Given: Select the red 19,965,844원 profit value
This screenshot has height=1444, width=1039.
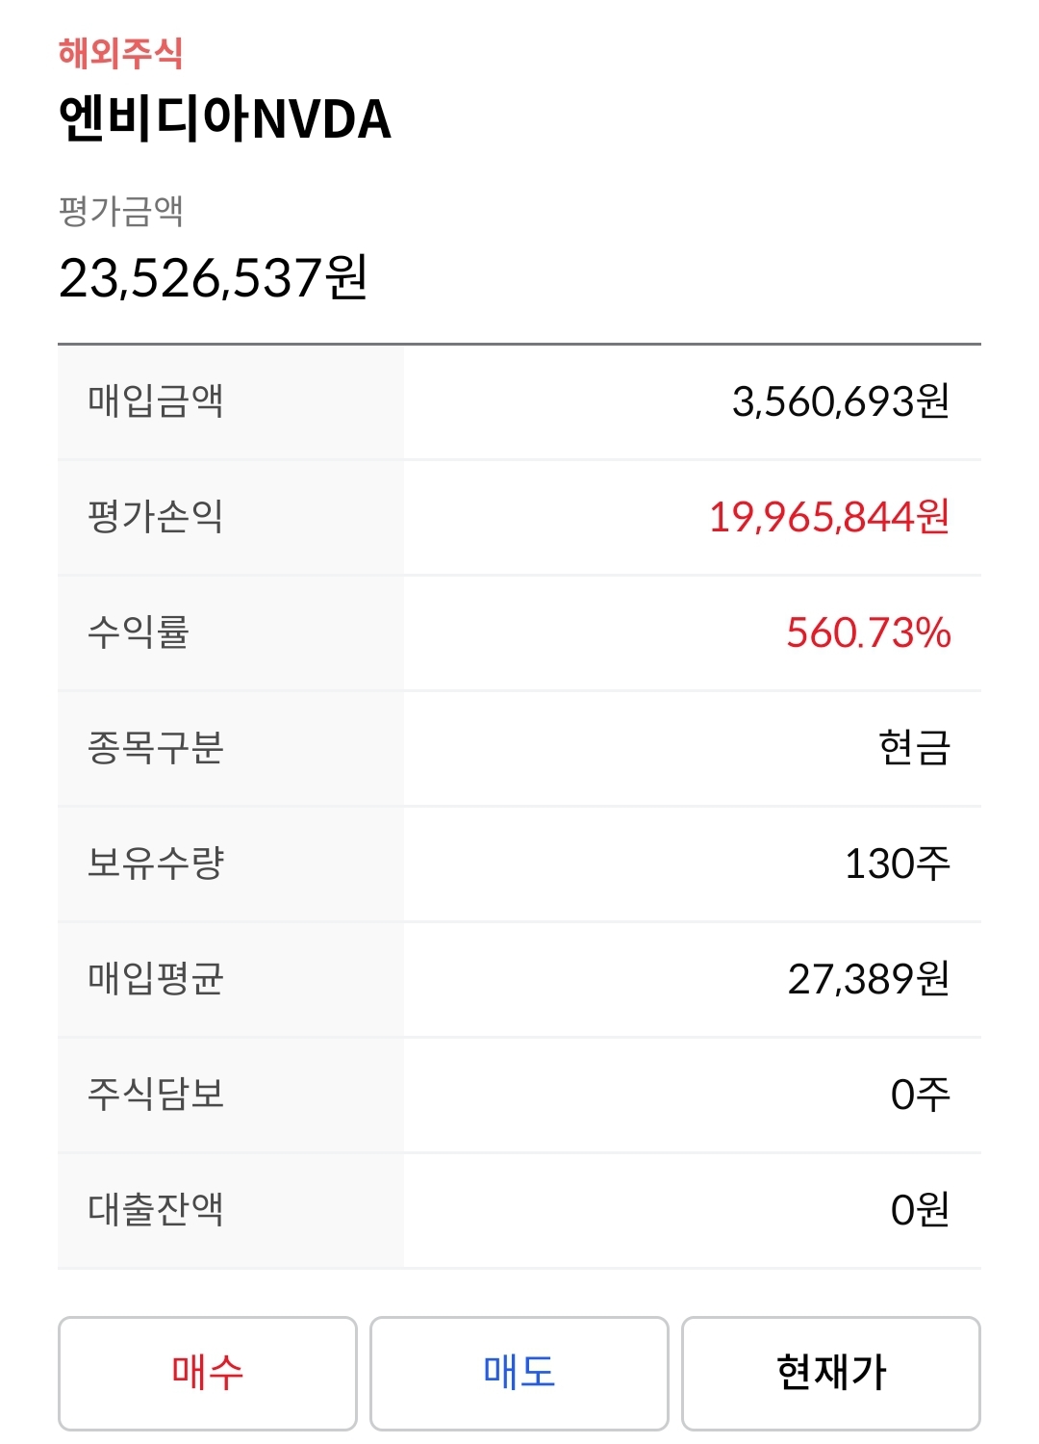Looking at the screenshot, I should 828,517.
